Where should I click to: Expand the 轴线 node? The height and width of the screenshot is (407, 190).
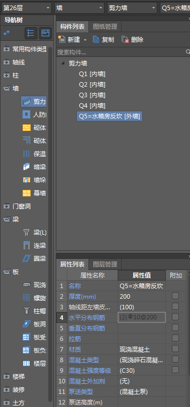(x=7, y=62)
